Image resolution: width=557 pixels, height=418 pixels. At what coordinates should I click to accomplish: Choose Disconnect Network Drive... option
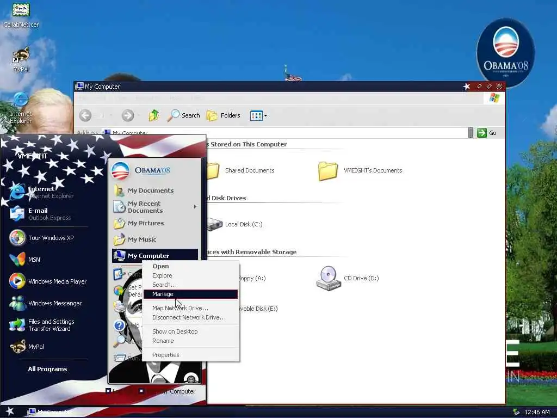coord(190,317)
